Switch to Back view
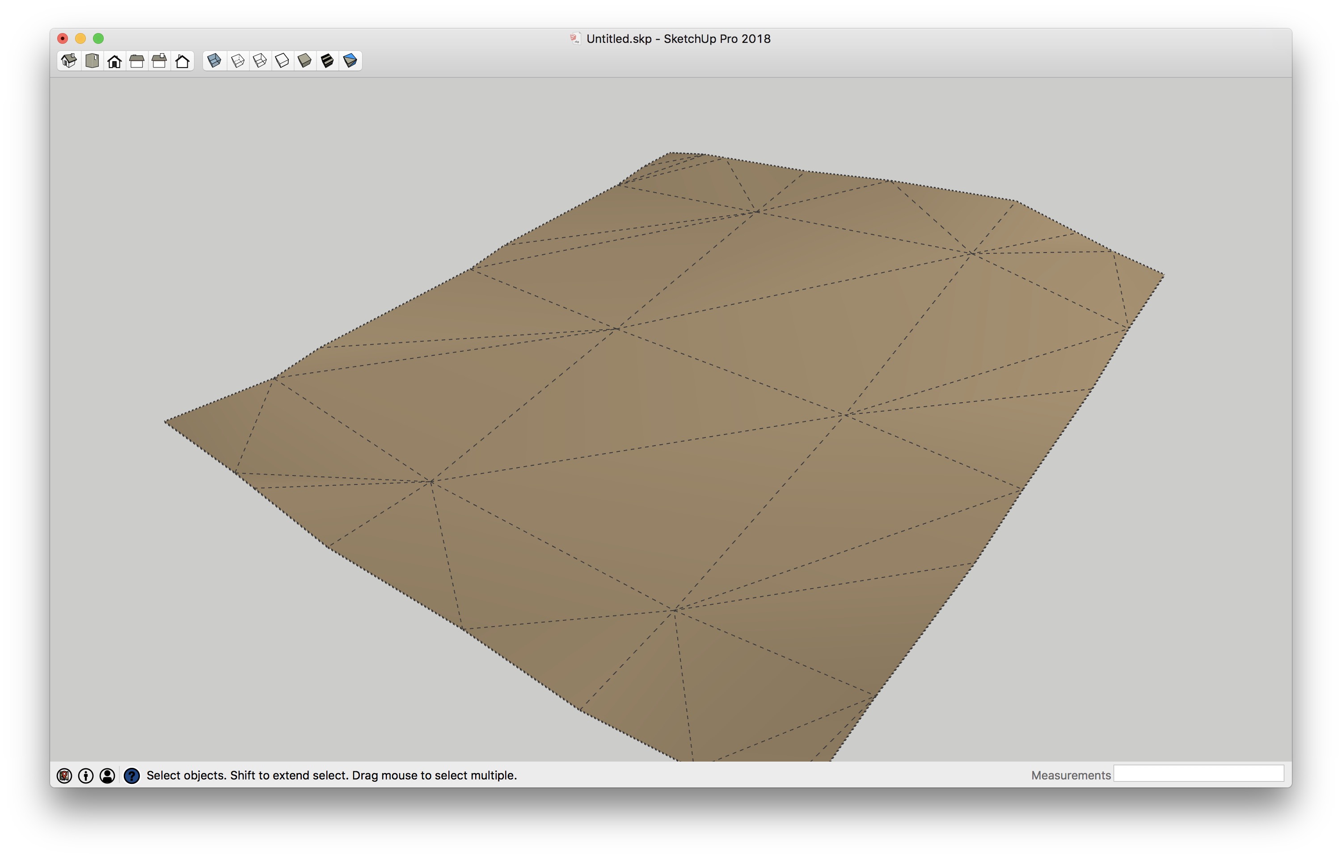Viewport: 1342px width, 859px height. point(160,61)
